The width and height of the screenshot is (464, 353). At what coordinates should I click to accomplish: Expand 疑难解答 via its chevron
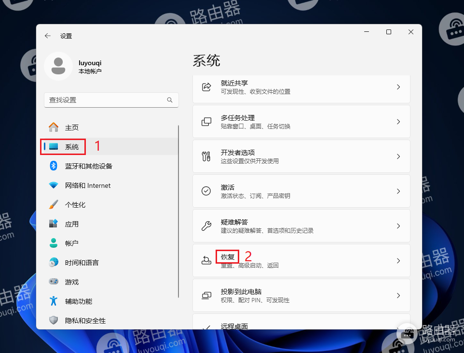398,226
